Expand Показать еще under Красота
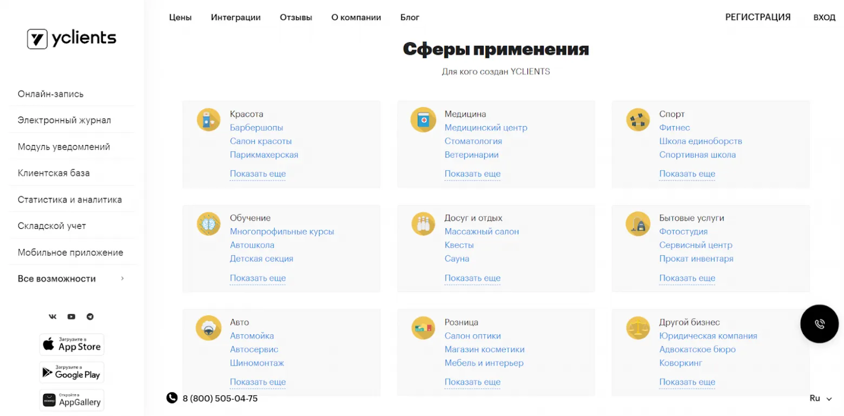The image size is (844, 416). [x=258, y=174]
